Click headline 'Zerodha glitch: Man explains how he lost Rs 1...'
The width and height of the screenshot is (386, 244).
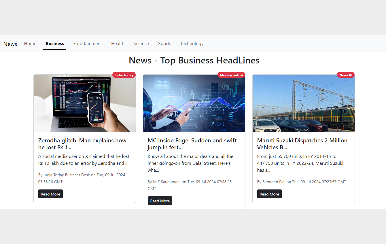(x=82, y=144)
